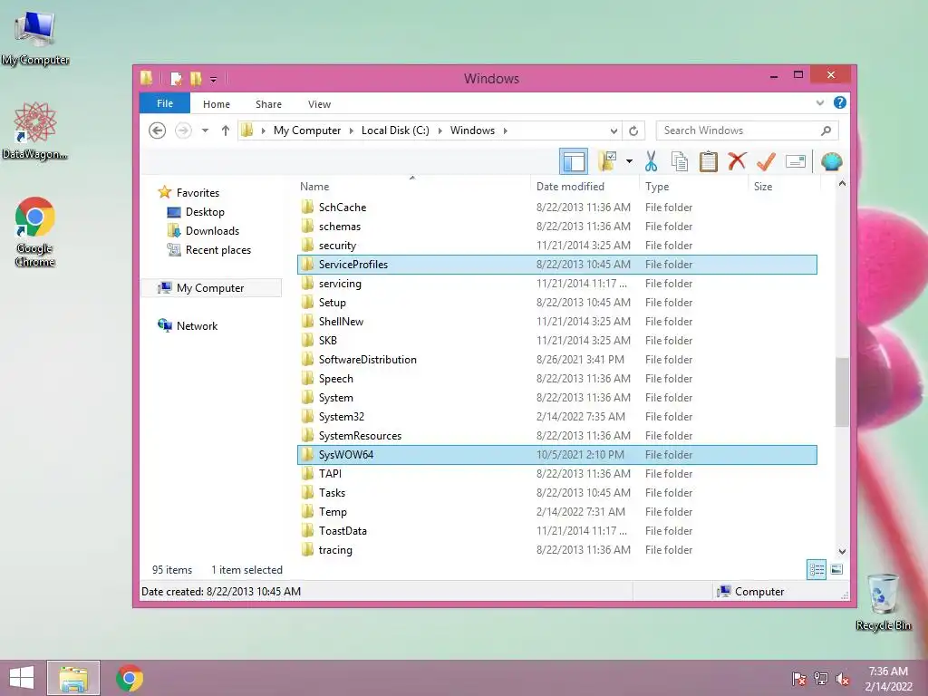The image size is (928, 696).
Task: Expand the arrow after Local Disk breadcrumb
Action: [440, 130]
